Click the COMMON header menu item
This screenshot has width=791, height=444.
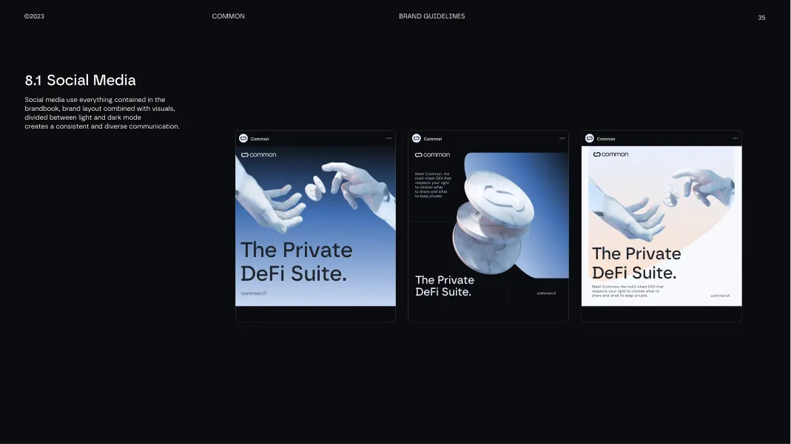click(228, 16)
